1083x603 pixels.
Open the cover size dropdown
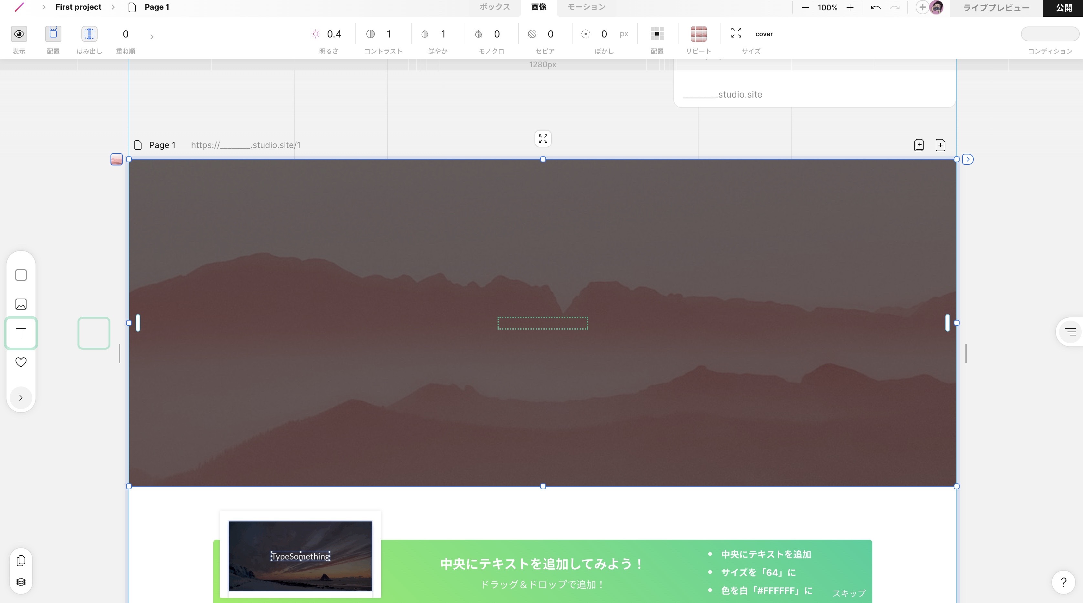[763, 34]
